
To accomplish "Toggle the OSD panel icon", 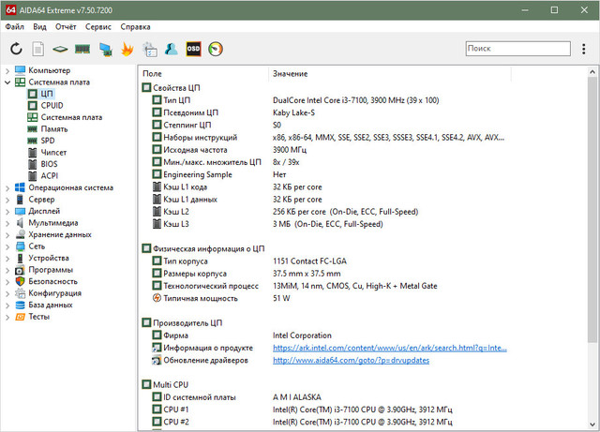I will pos(193,49).
